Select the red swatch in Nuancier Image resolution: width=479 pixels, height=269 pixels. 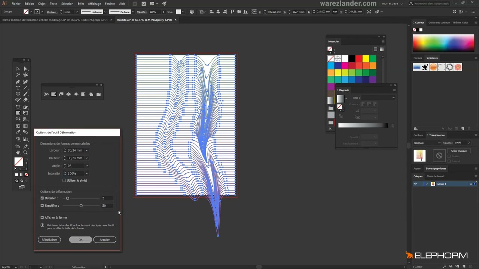tap(359, 59)
